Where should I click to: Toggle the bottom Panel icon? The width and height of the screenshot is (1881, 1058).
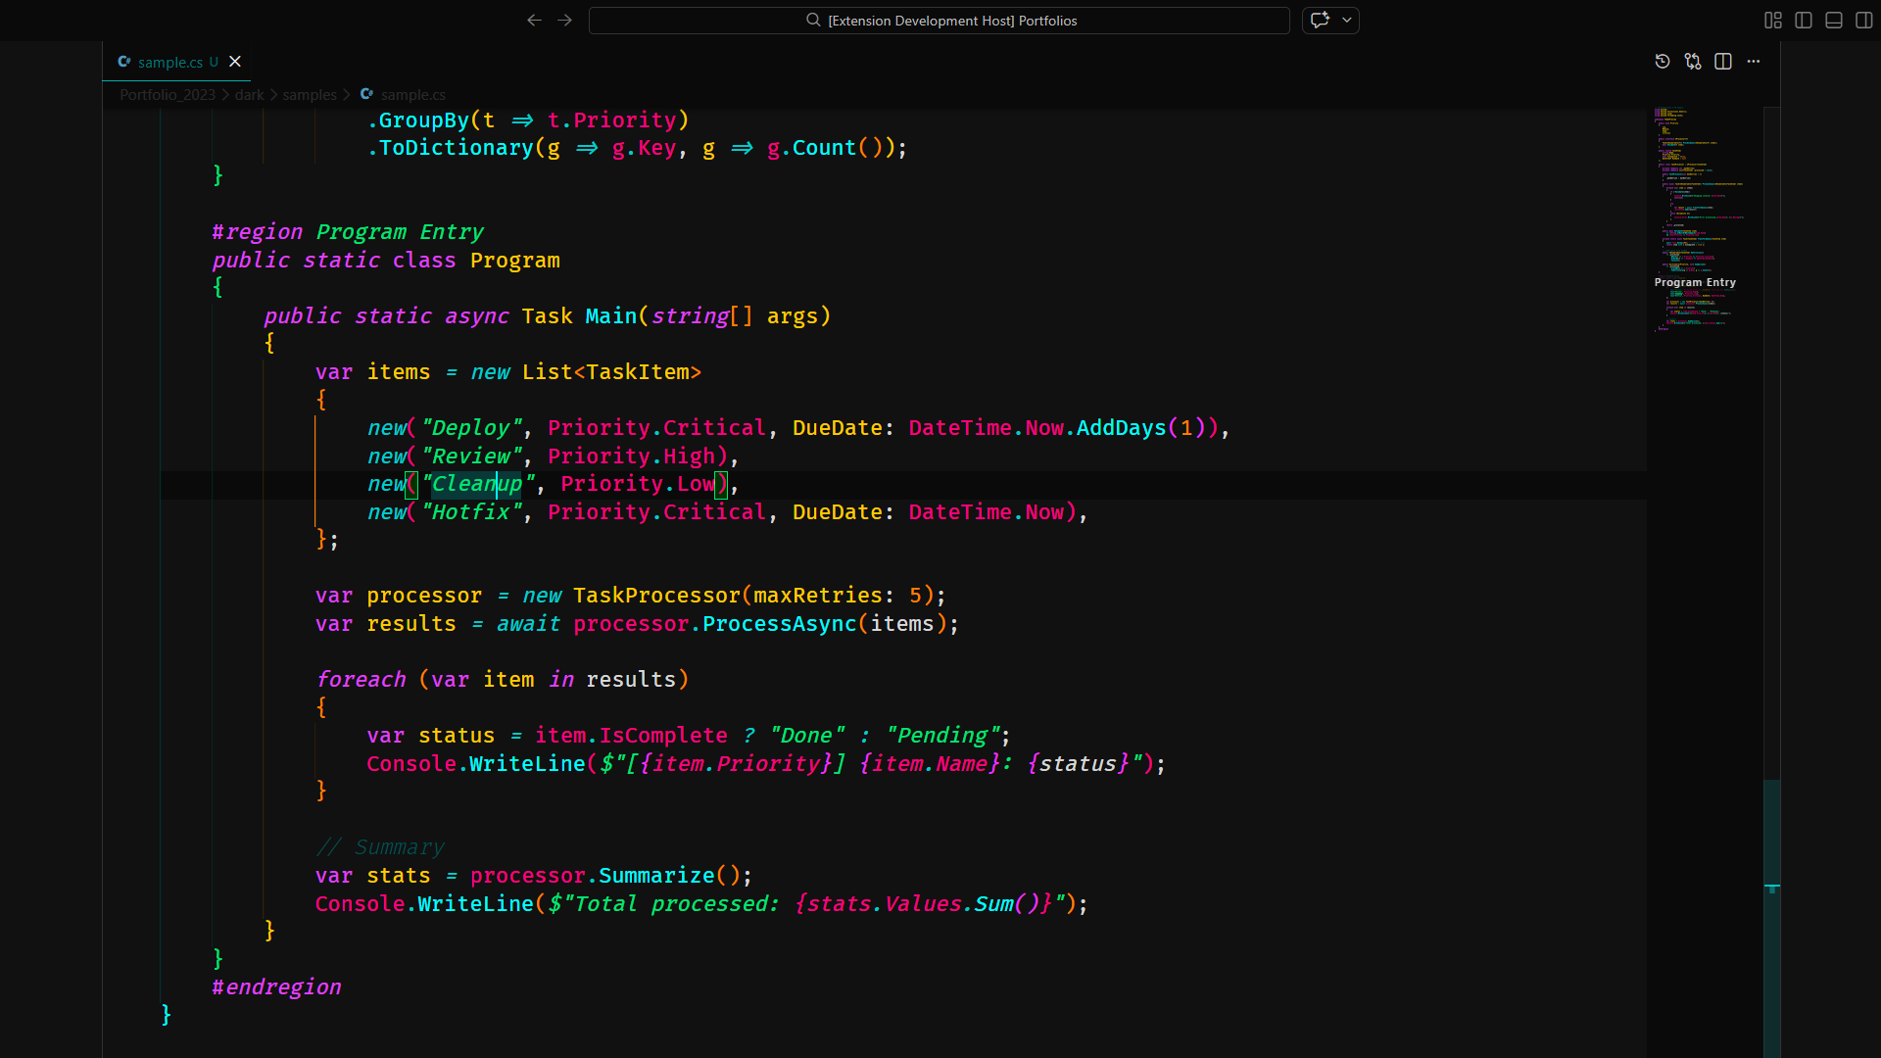click(1832, 20)
